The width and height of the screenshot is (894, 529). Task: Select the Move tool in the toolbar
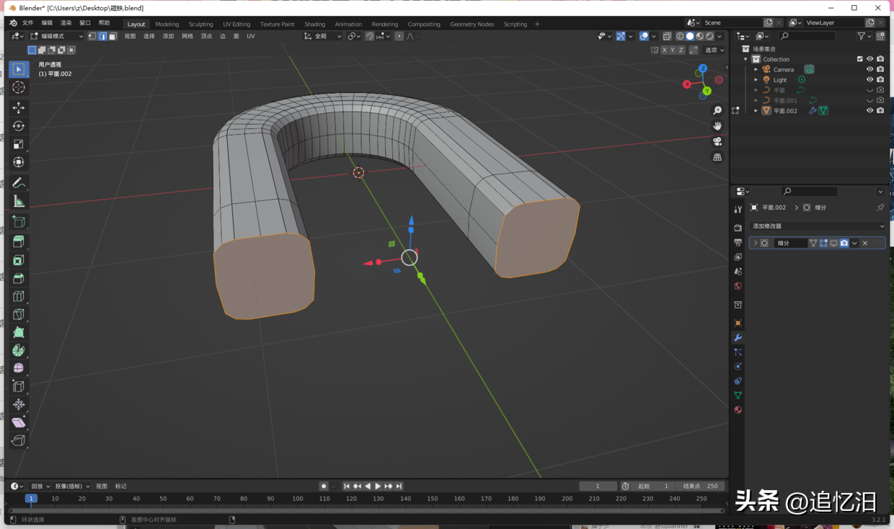18,107
